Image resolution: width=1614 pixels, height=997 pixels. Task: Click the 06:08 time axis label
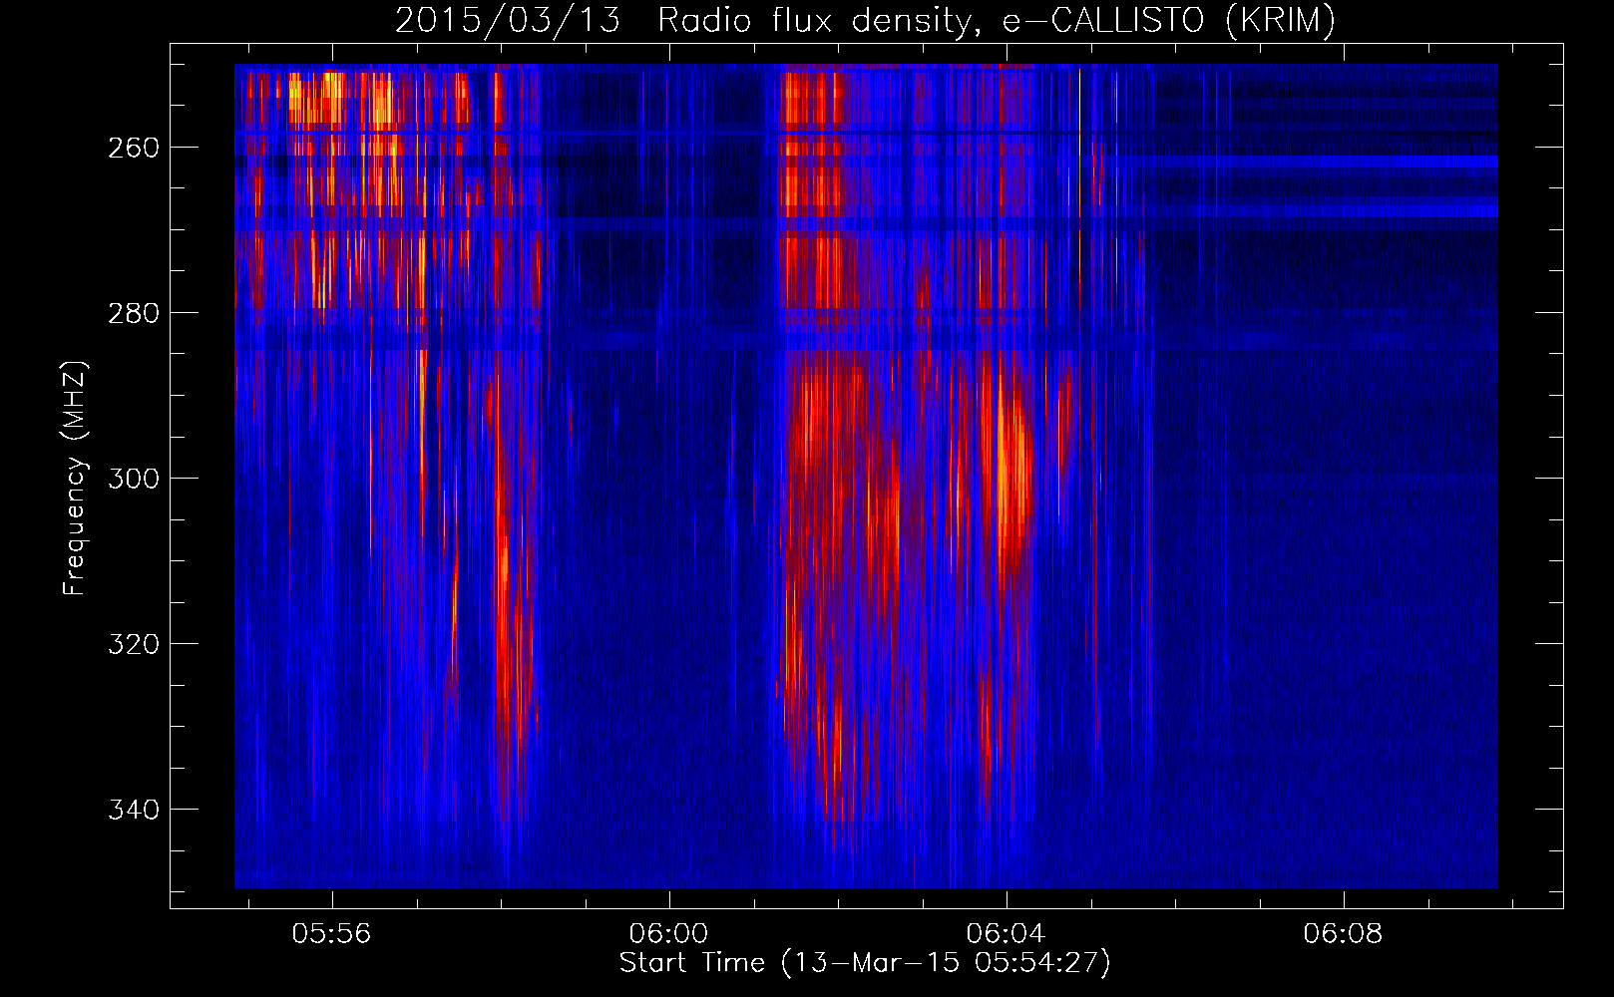tap(1343, 933)
